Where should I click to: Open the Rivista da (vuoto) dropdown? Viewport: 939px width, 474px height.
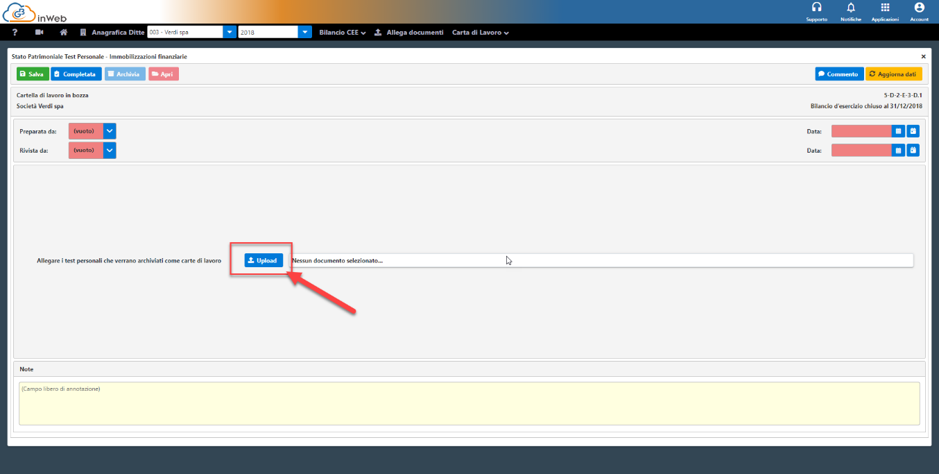tap(110, 150)
